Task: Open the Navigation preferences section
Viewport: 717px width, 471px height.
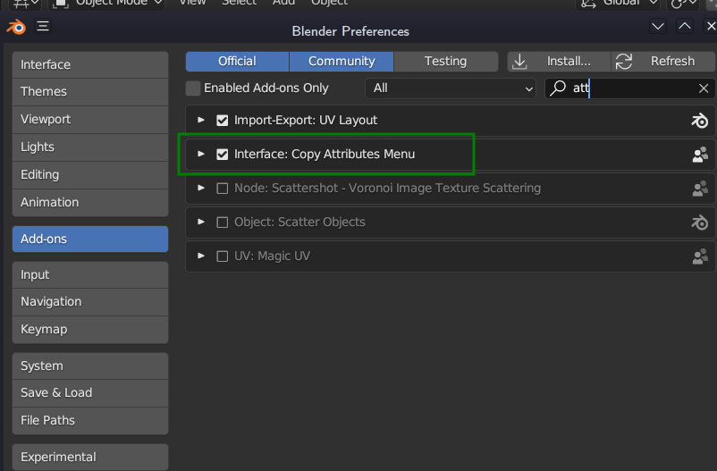Action: click(x=90, y=302)
